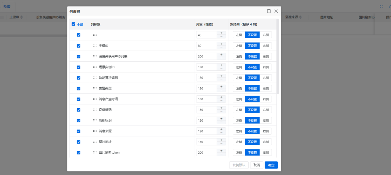This screenshot has width=391, height=175.
Task: Uncheck the 告警类型 checkbox
Action: [79, 88]
